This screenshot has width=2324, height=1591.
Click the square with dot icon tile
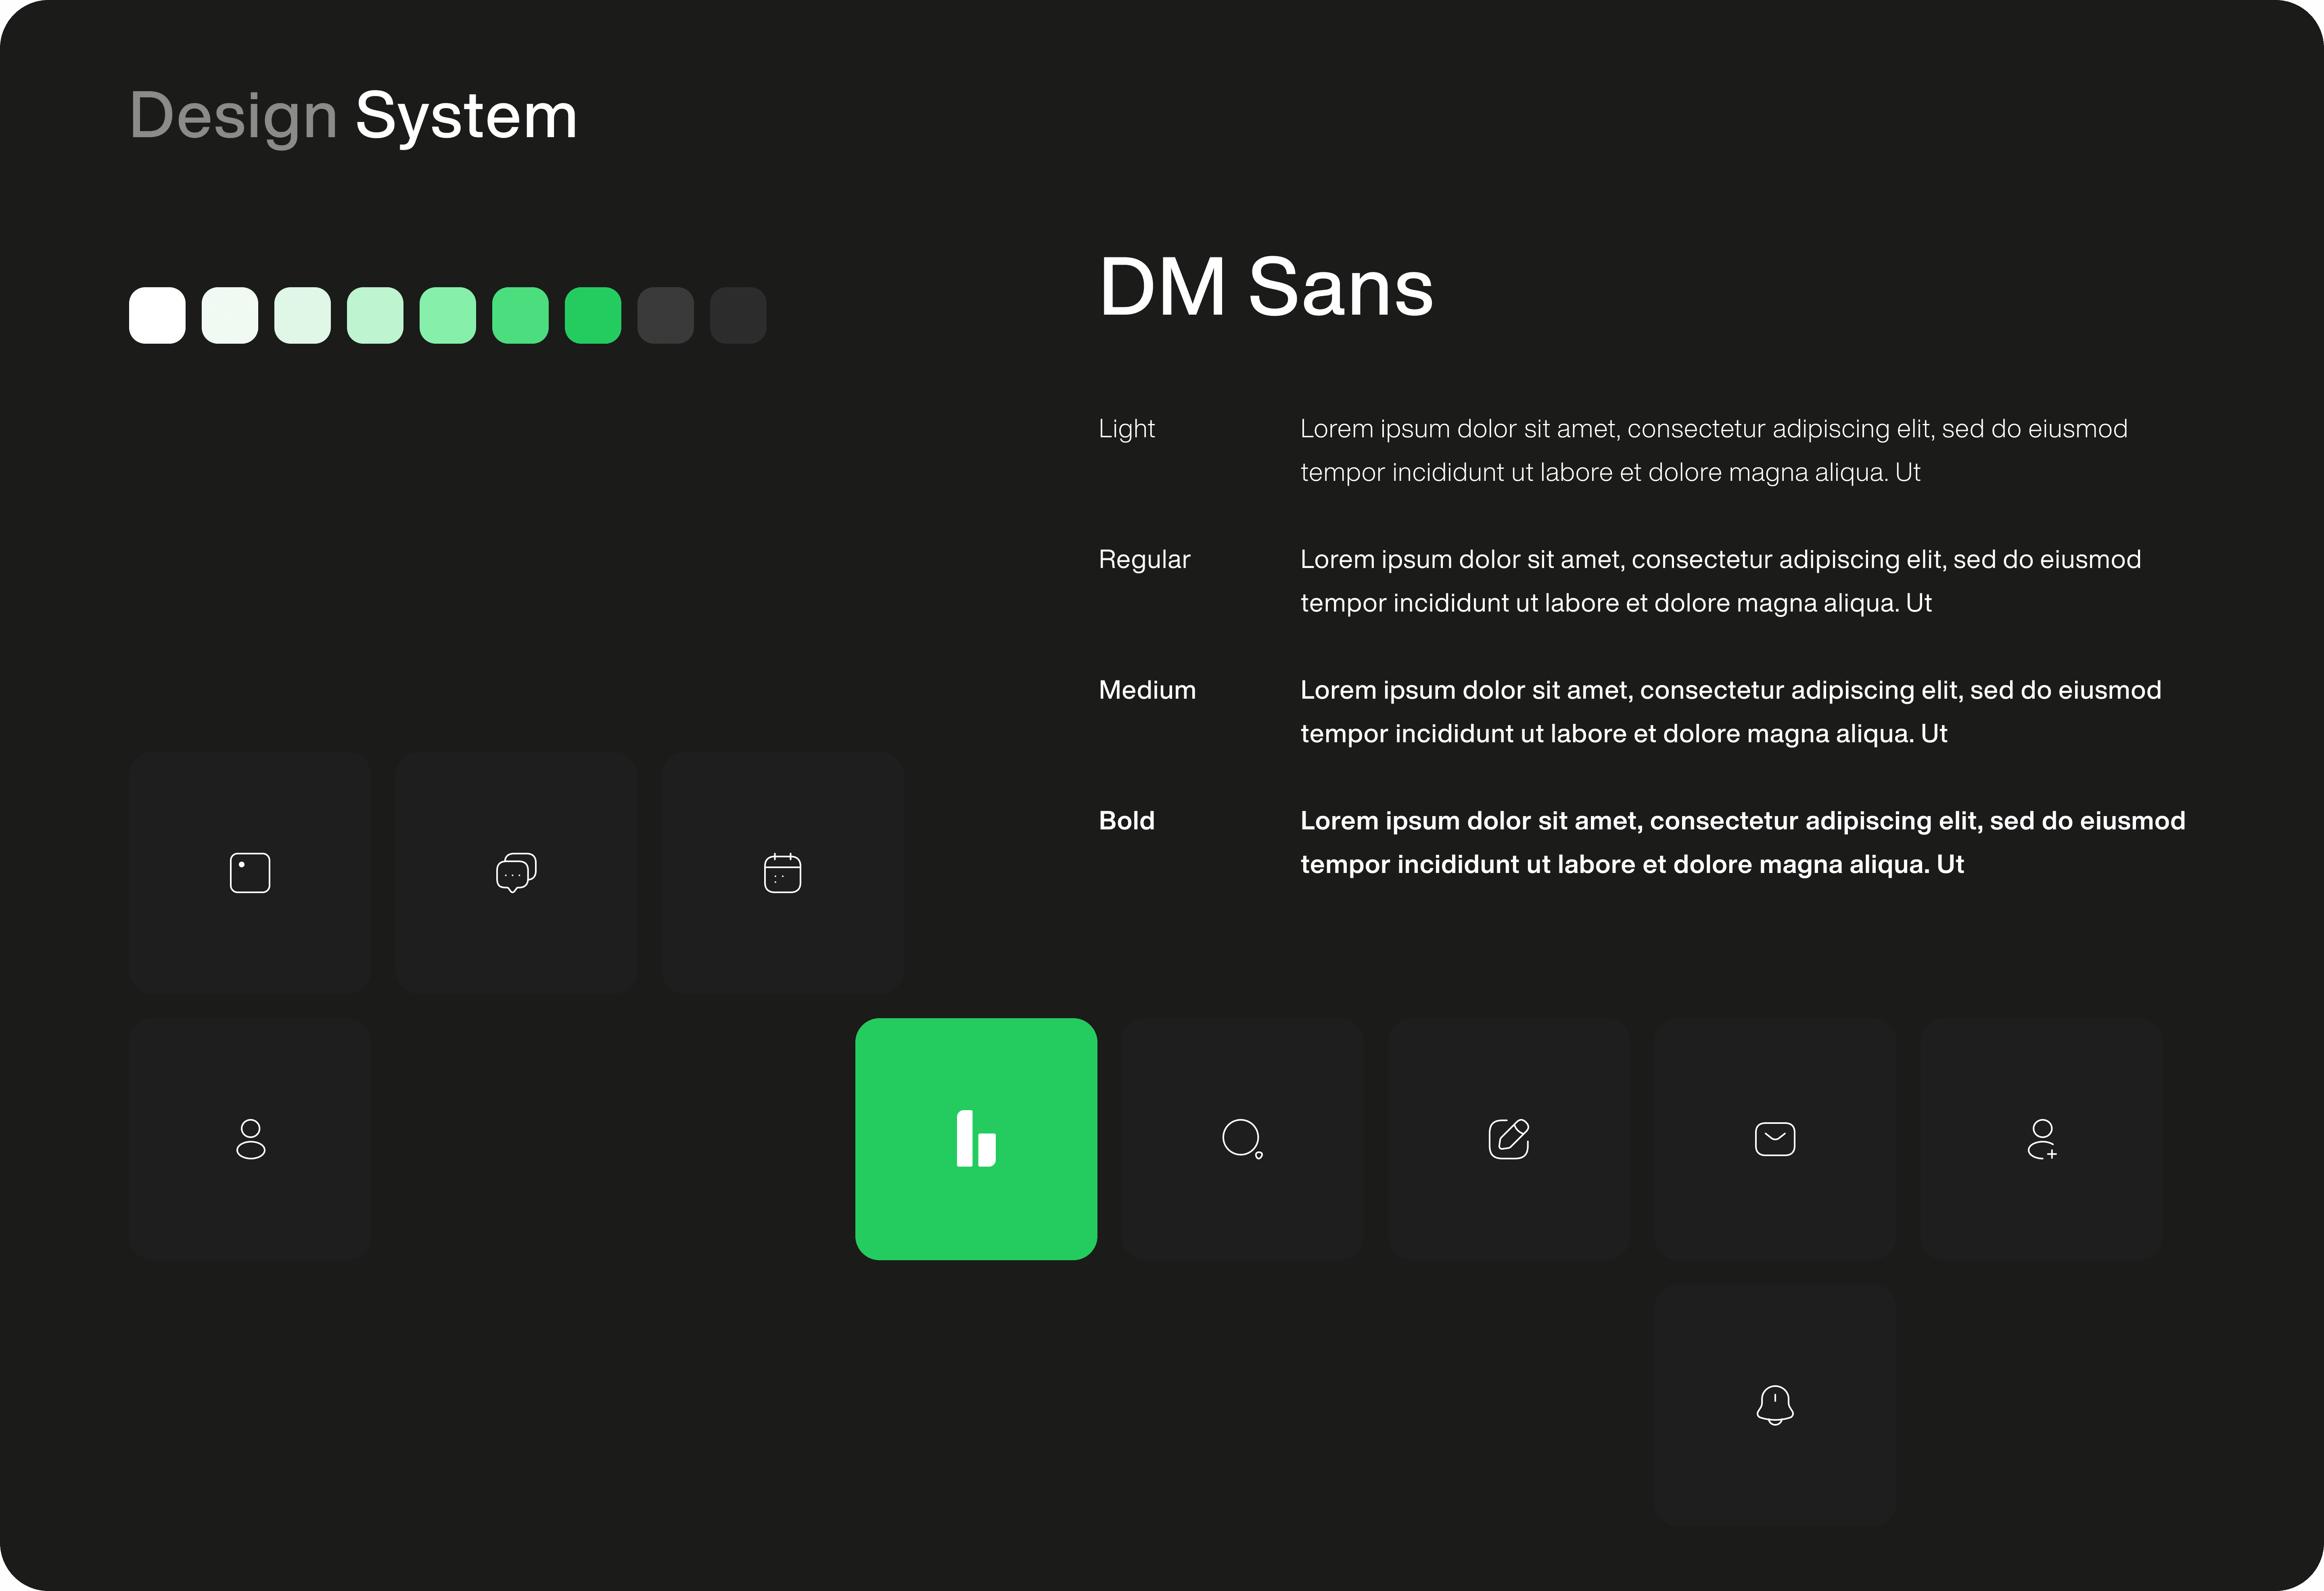(250, 872)
